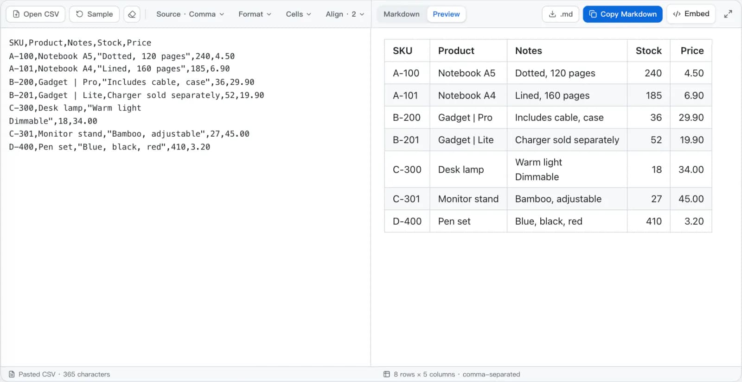
Task: Click the 34.00 price cell
Action: point(691,169)
